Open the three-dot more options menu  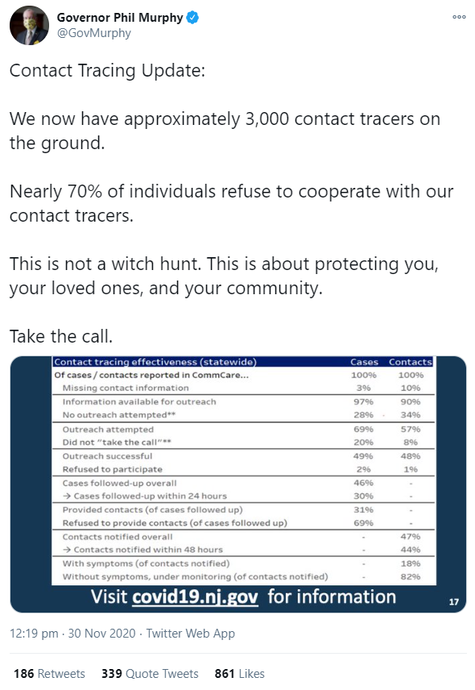coord(459,17)
